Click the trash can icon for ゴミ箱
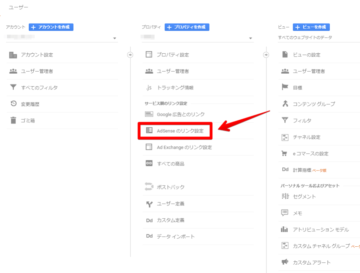 (x=13, y=121)
